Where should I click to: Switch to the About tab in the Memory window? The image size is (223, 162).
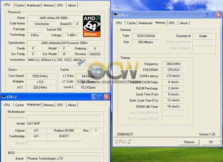pyautogui.click(x=184, y=23)
